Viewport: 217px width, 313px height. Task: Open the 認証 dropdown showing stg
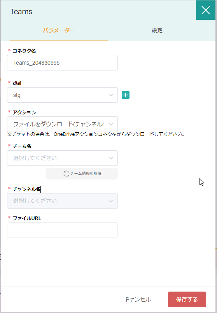pos(63,95)
